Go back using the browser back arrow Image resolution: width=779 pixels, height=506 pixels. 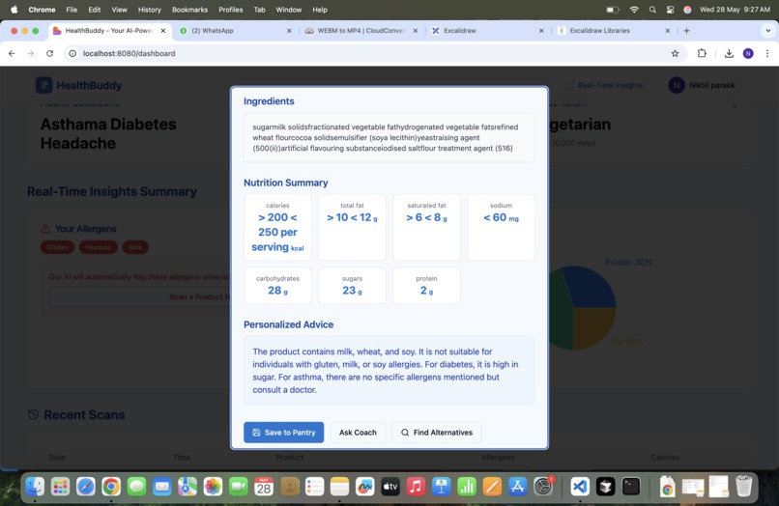[12, 53]
